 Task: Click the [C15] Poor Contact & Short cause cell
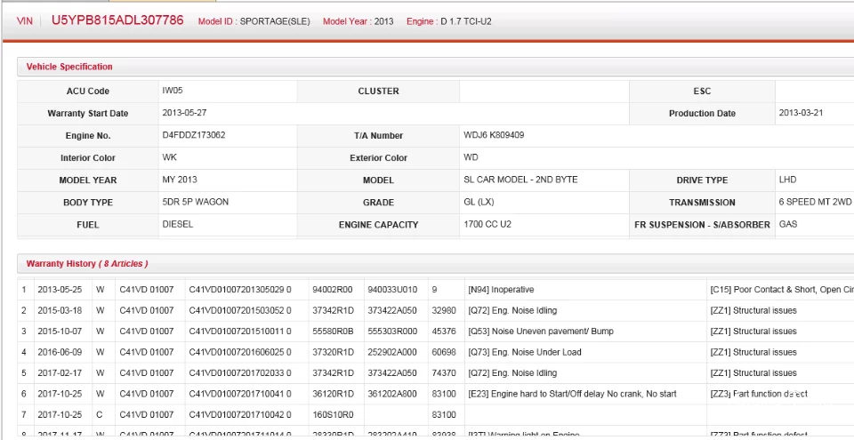tap(780, 290)
